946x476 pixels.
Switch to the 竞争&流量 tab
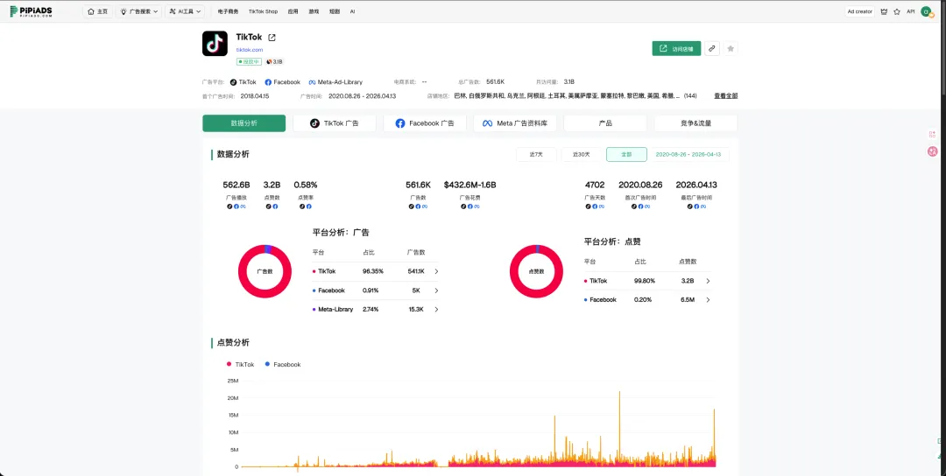point(695,122)
